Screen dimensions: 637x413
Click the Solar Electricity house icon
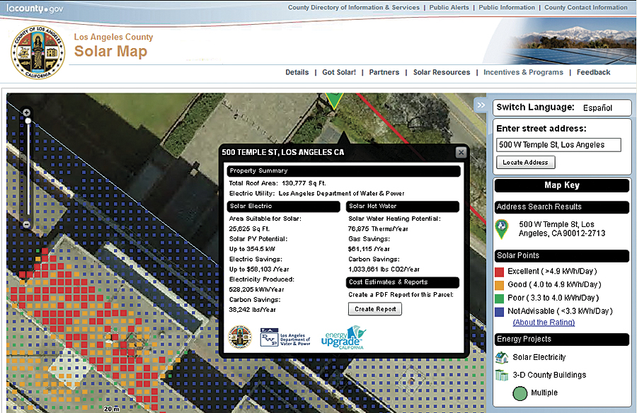pos(502,358)
